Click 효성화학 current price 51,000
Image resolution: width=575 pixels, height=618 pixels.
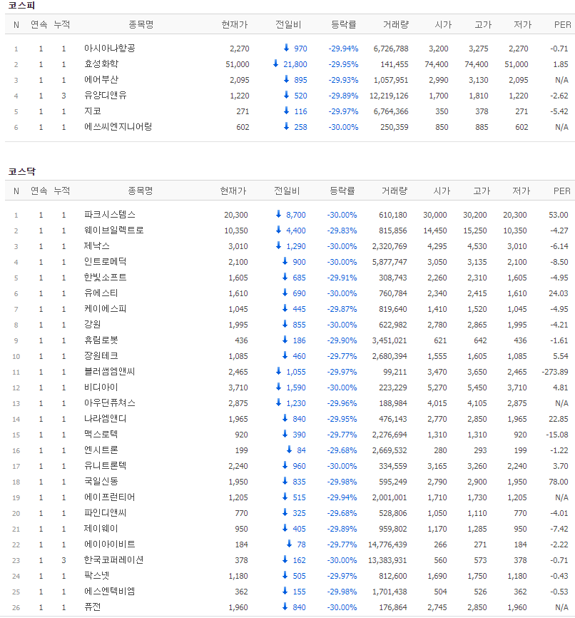(238, 65)
